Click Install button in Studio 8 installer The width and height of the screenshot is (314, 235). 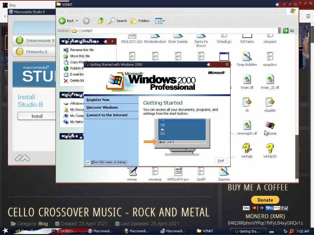[x=36, y=116]
